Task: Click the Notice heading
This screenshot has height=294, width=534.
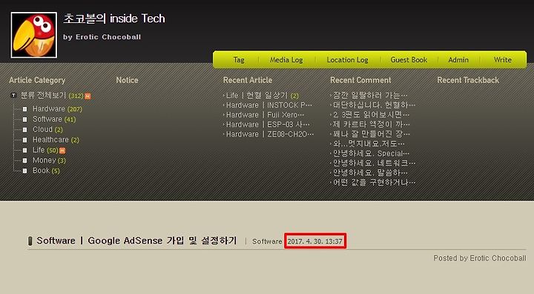Action: pyautogui.click(x=127, y=80)
